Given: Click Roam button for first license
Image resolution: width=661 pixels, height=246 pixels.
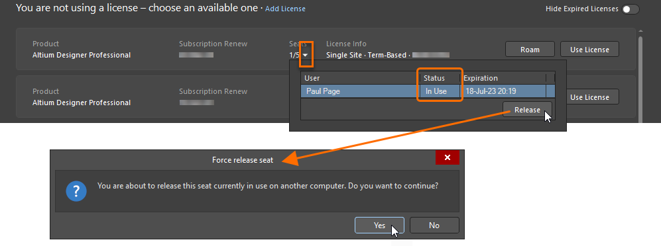Looking at the screenshot, I should (530, 49).
